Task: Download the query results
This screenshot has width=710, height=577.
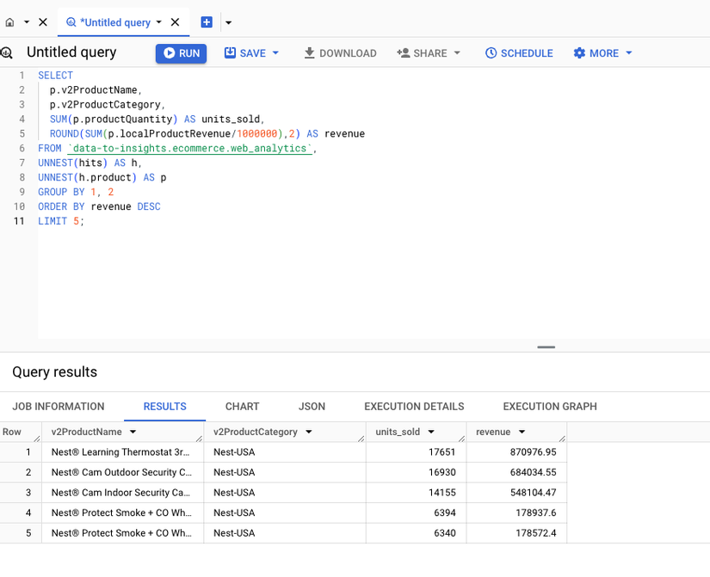Action: click(340, 53)
